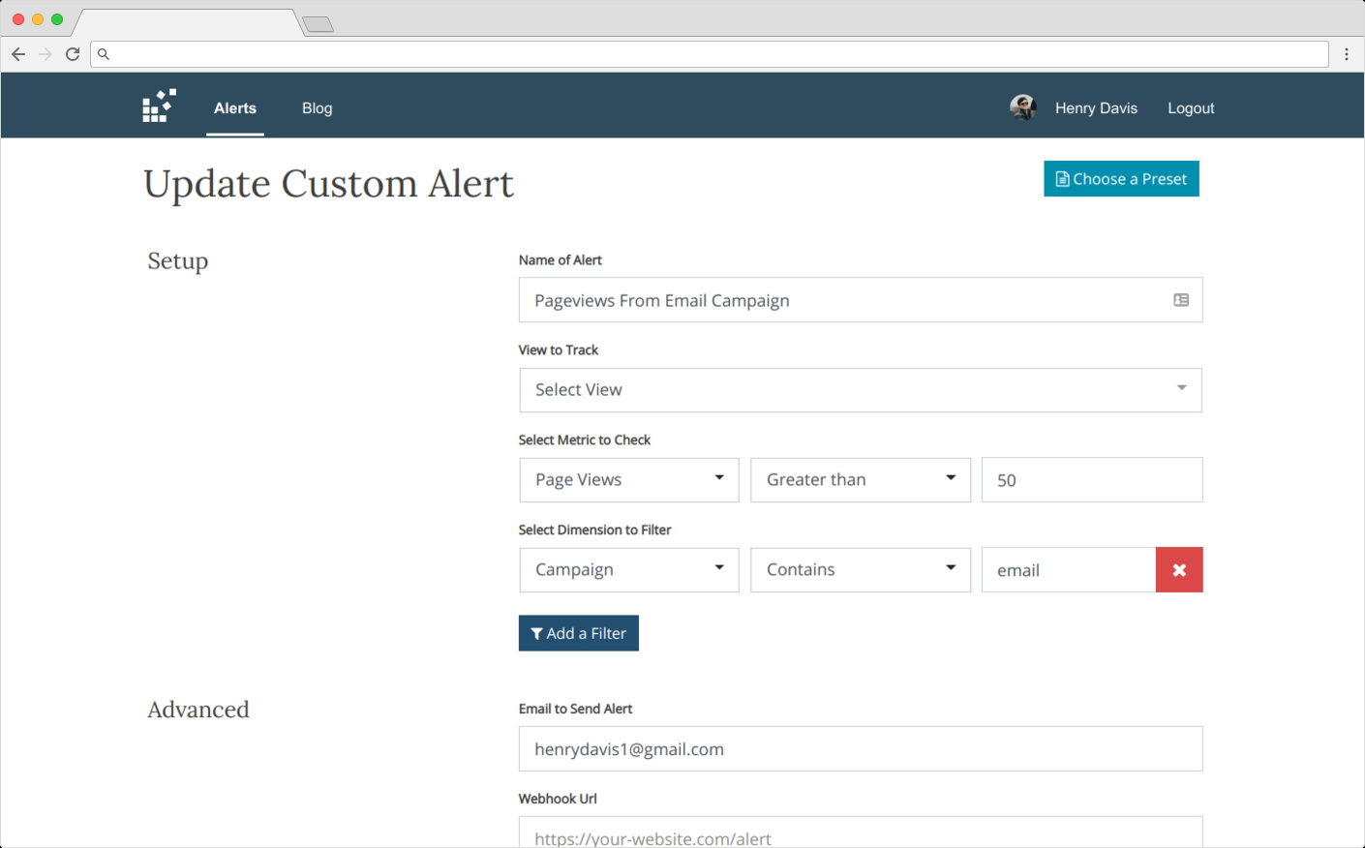
Task: Click the Webhook Url input field
Action: (861, 833)
